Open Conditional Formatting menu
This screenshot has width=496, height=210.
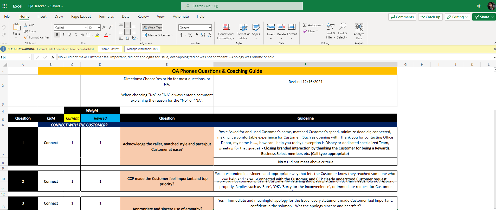[226, 31]
